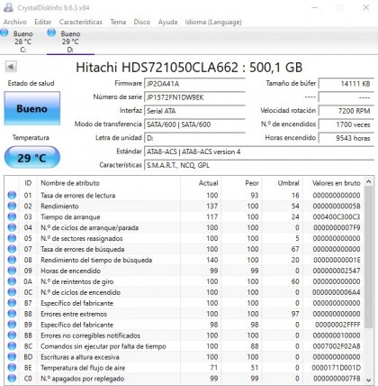Viewport: 378px width, 386px height.
Task: Open the Disco menu
Action: pos(142,22)
